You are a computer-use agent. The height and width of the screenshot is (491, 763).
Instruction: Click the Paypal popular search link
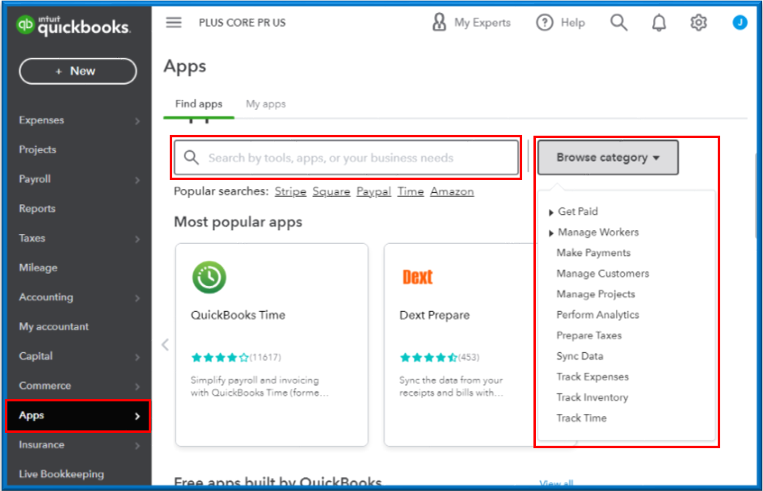pyautogui.click(x=373, y=191)
